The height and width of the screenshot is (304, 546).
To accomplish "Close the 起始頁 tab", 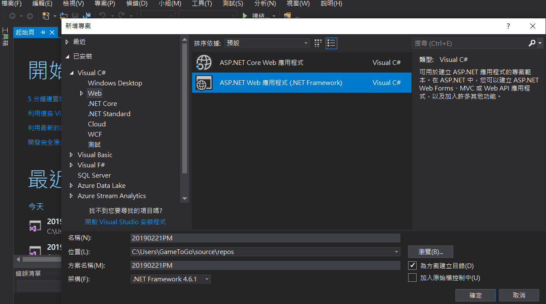I will [52, 32].
